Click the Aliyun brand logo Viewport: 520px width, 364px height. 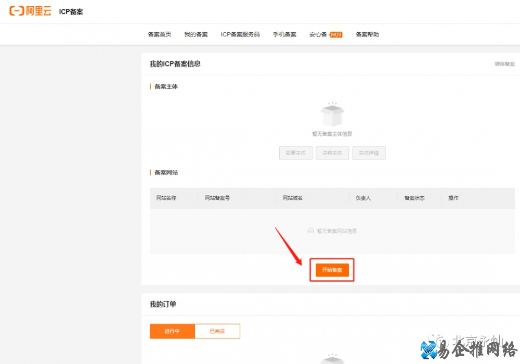pyautogui.click(x=30, y=11)
